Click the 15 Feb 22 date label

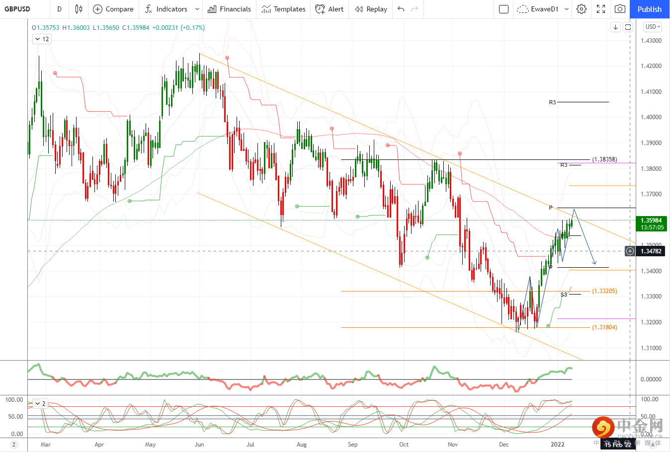pyautogui.click(x=618, y=445)
